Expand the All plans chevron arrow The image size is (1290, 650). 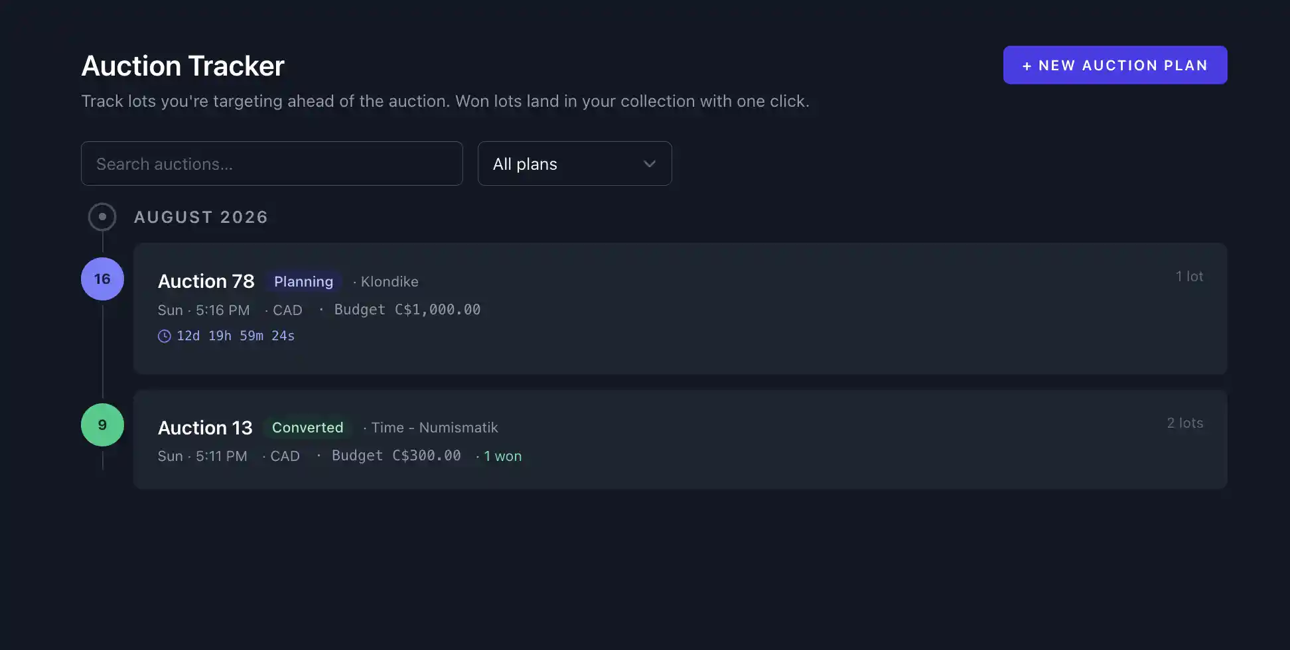650,164
